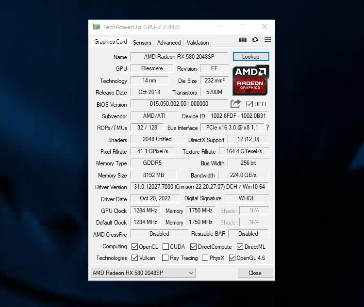
Task: Click the Default Clock value 1284 MHz
Action: click(x=145, y=222)
